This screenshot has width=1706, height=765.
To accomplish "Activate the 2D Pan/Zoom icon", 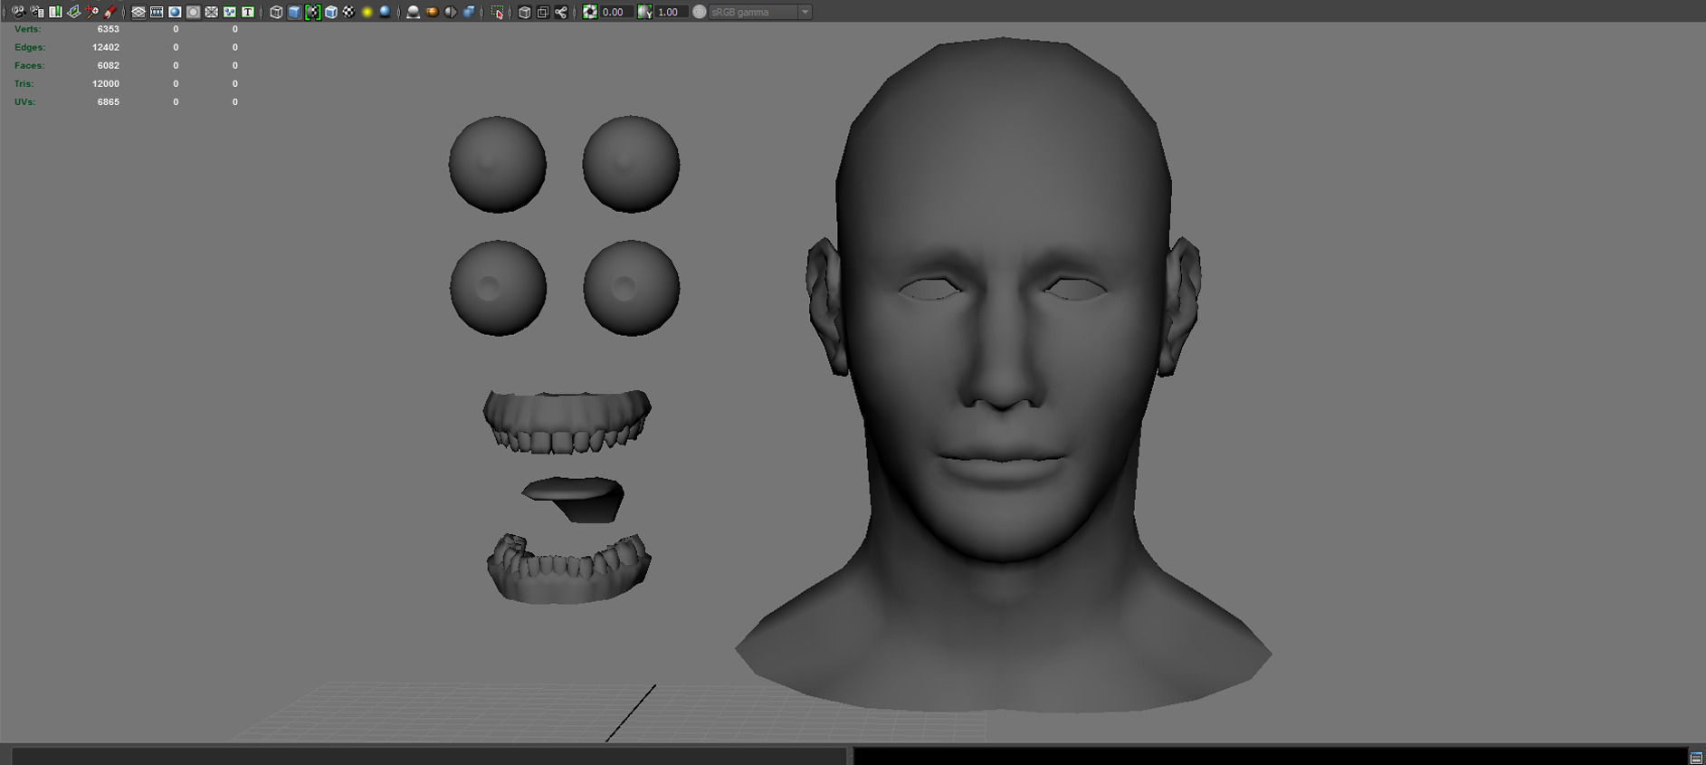I will [92, 12].
